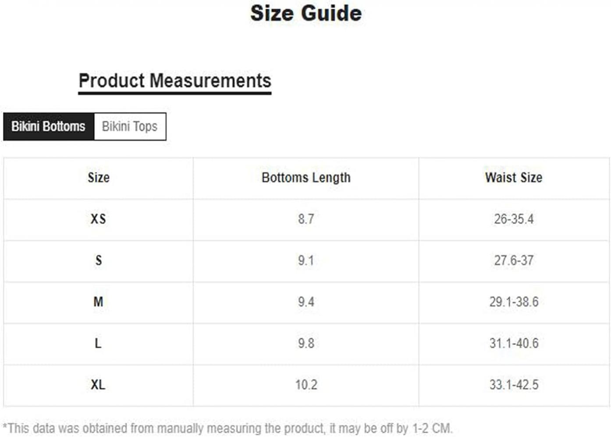The height and width of the screenshot is (437, 611).
Task: Select the Bottoms Length column header
Action: point(306,178)
